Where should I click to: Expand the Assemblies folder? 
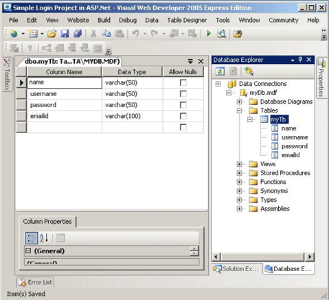[x=239, y=209]
